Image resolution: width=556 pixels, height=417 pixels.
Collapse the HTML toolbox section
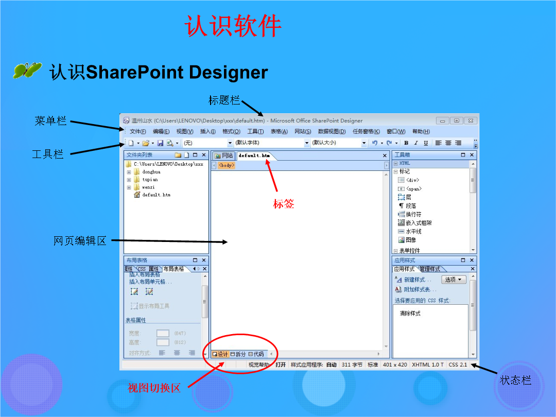396,164
